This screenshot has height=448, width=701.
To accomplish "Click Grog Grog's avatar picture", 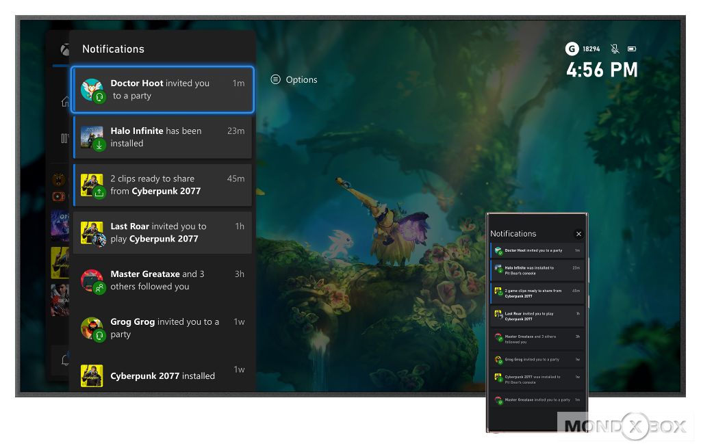I will [91, 327].
